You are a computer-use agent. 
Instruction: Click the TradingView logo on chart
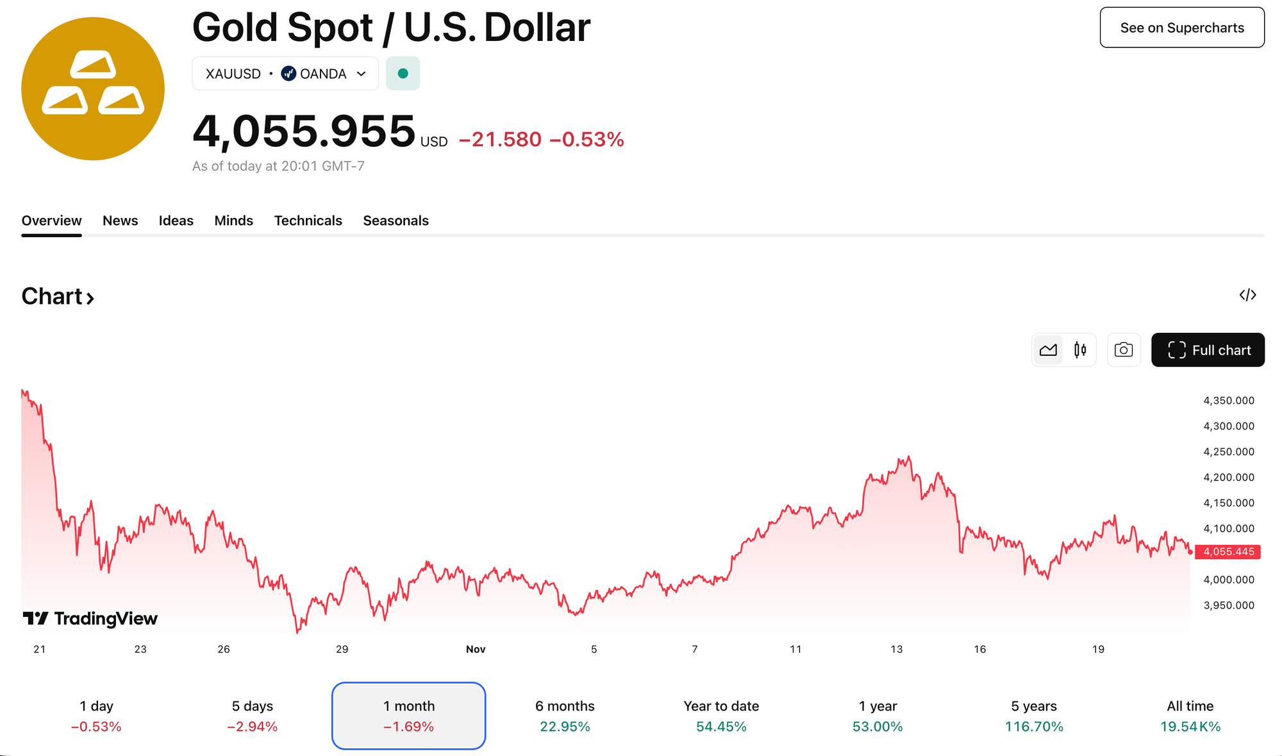90,618
